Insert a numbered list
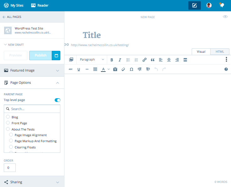Screen dimensions: 231x187 point(136,60)
